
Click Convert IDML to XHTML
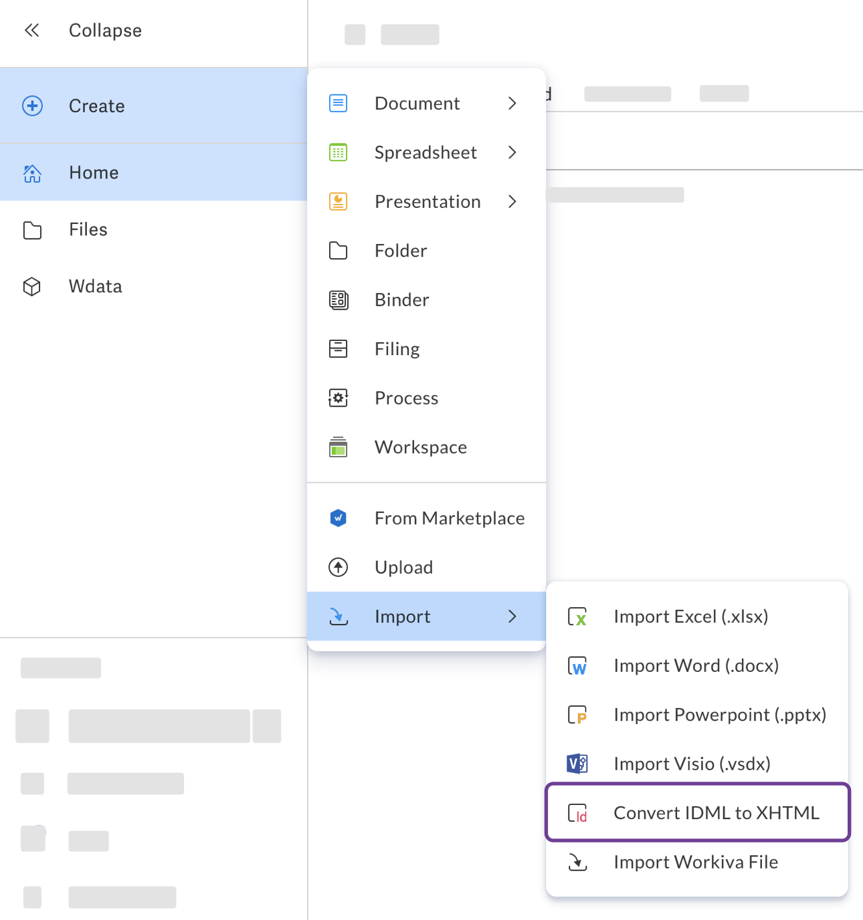(x=716, y=812)
